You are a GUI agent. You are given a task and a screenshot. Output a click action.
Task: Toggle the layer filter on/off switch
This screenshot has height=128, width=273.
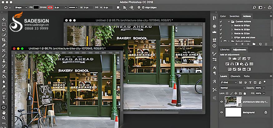click(265, 82)
